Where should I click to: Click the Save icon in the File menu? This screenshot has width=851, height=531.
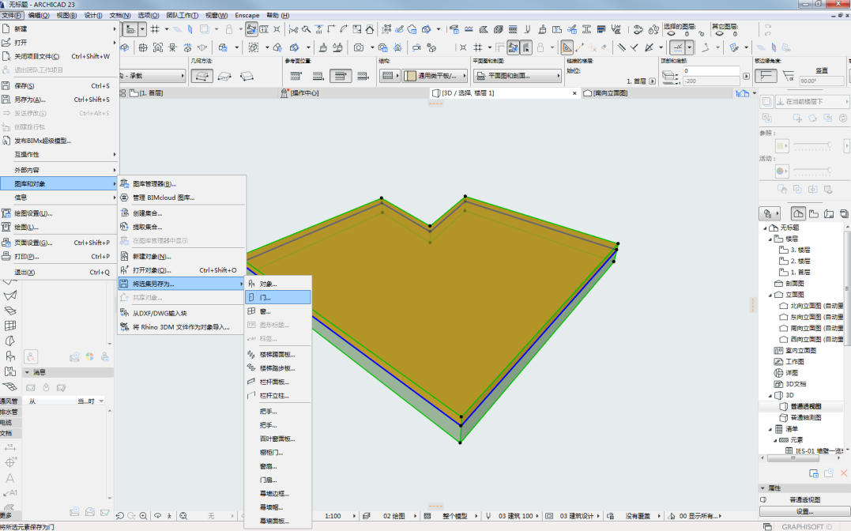tap(6, 86)
